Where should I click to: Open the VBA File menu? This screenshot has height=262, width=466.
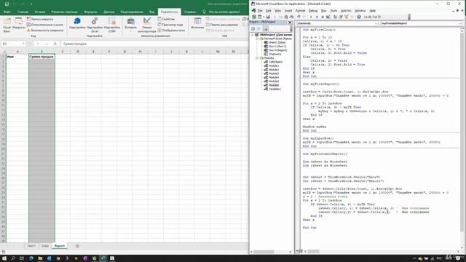pyautogui.click(x=260, y=11)
